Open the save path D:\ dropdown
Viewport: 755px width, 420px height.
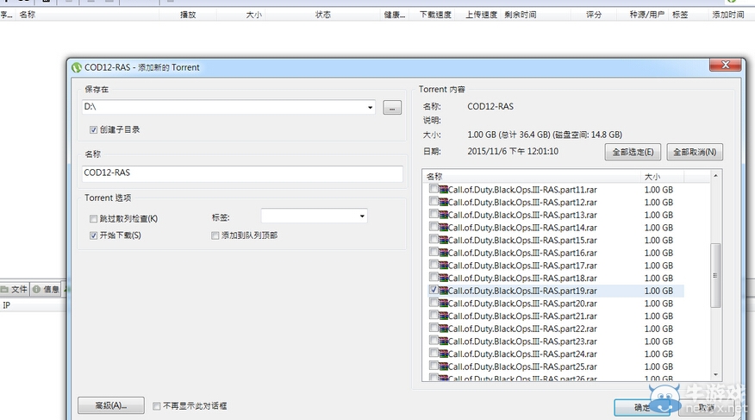tap(370, 108)
